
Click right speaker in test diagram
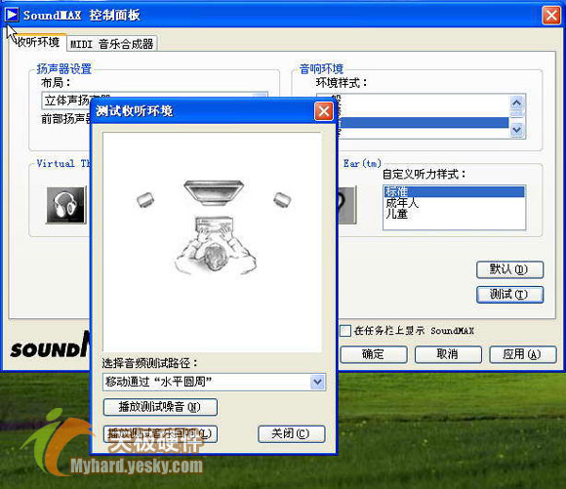tap(282, 199)
